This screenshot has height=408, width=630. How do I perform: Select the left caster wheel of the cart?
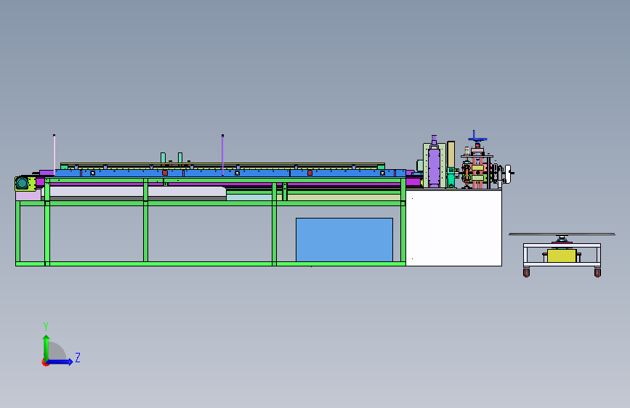(x=526, y=273)
